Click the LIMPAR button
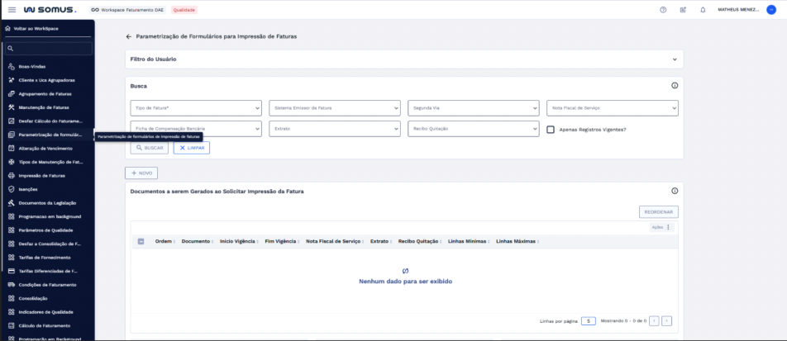The width and height of the screenshot is (787, 341). (x=192, y=147)
